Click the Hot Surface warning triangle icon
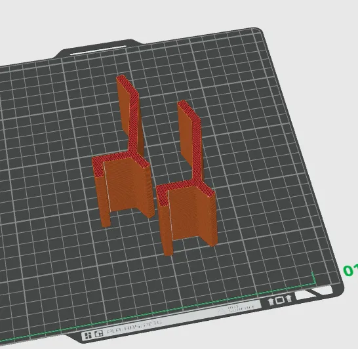The image size is (358, 349). [x=221, y=311]
